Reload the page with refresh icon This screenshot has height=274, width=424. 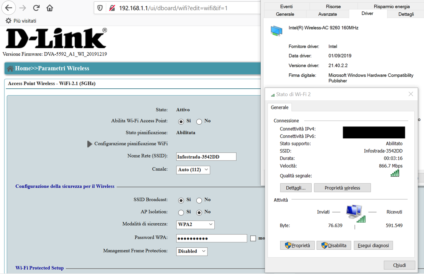pyautogui.click(x=36, y=8)
